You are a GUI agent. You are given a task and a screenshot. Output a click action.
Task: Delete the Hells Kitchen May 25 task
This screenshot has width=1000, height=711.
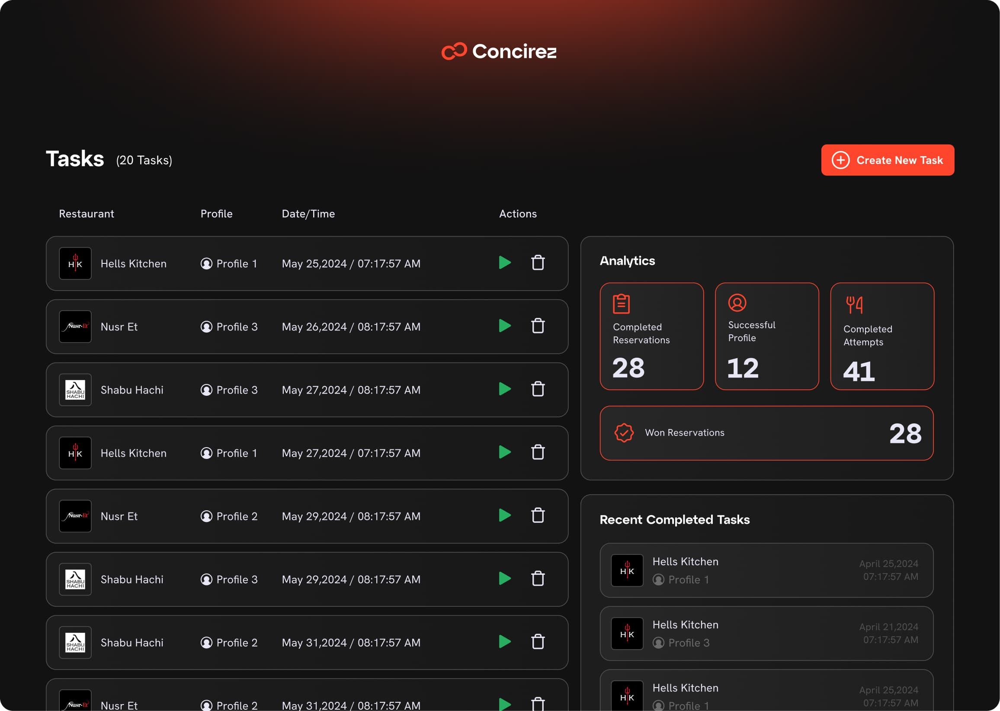point(538,263)
